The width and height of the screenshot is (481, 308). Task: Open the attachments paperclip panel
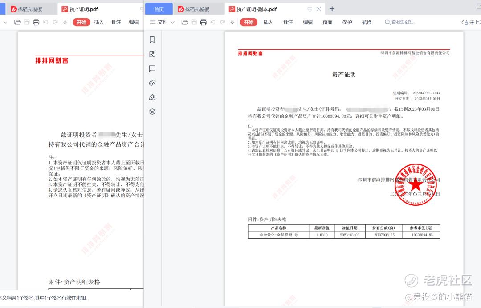pyautogui.click(x=152, y=83)
